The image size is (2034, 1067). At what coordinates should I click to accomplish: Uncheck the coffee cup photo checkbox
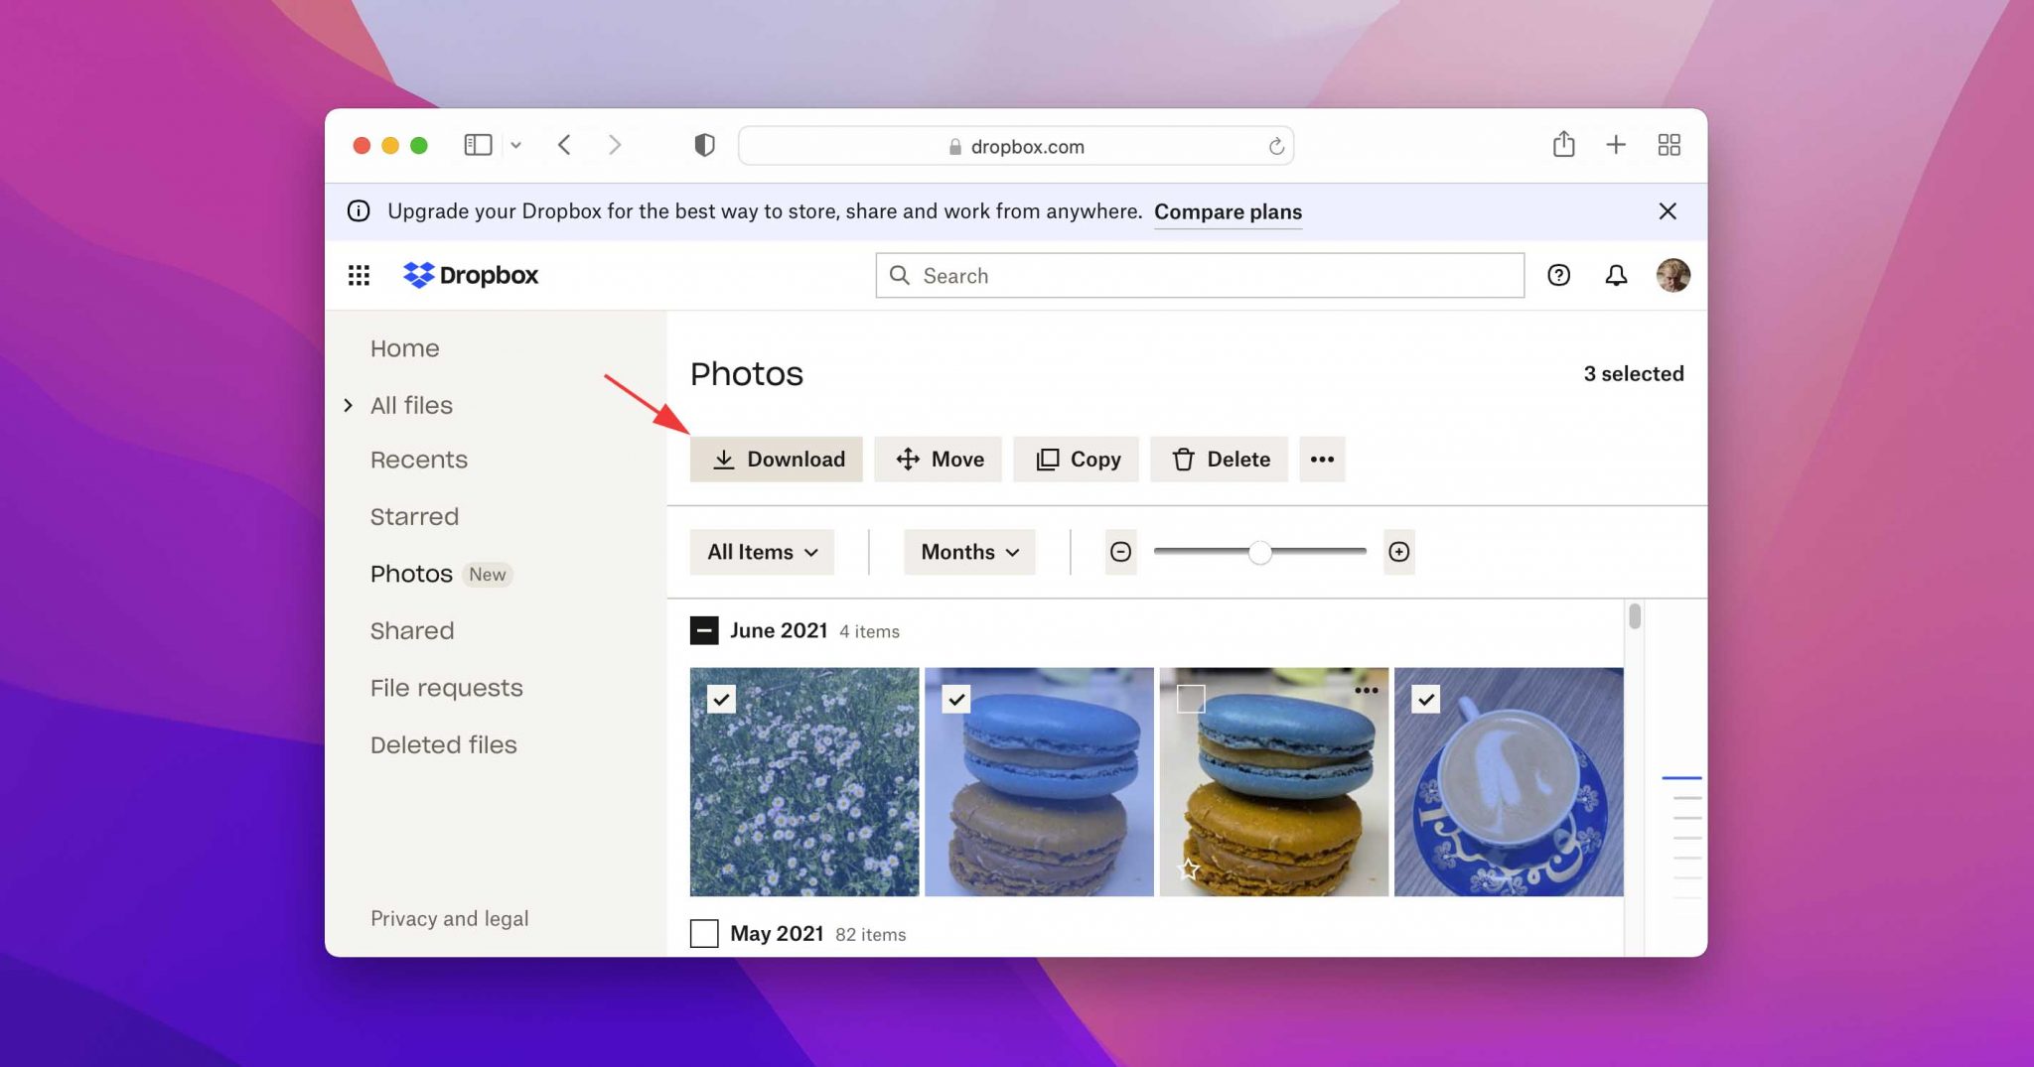(x=1425, y=699)
